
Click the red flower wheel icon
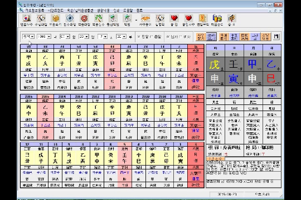[84, 18]
